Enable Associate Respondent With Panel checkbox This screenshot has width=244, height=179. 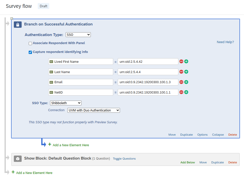[30, 43]
